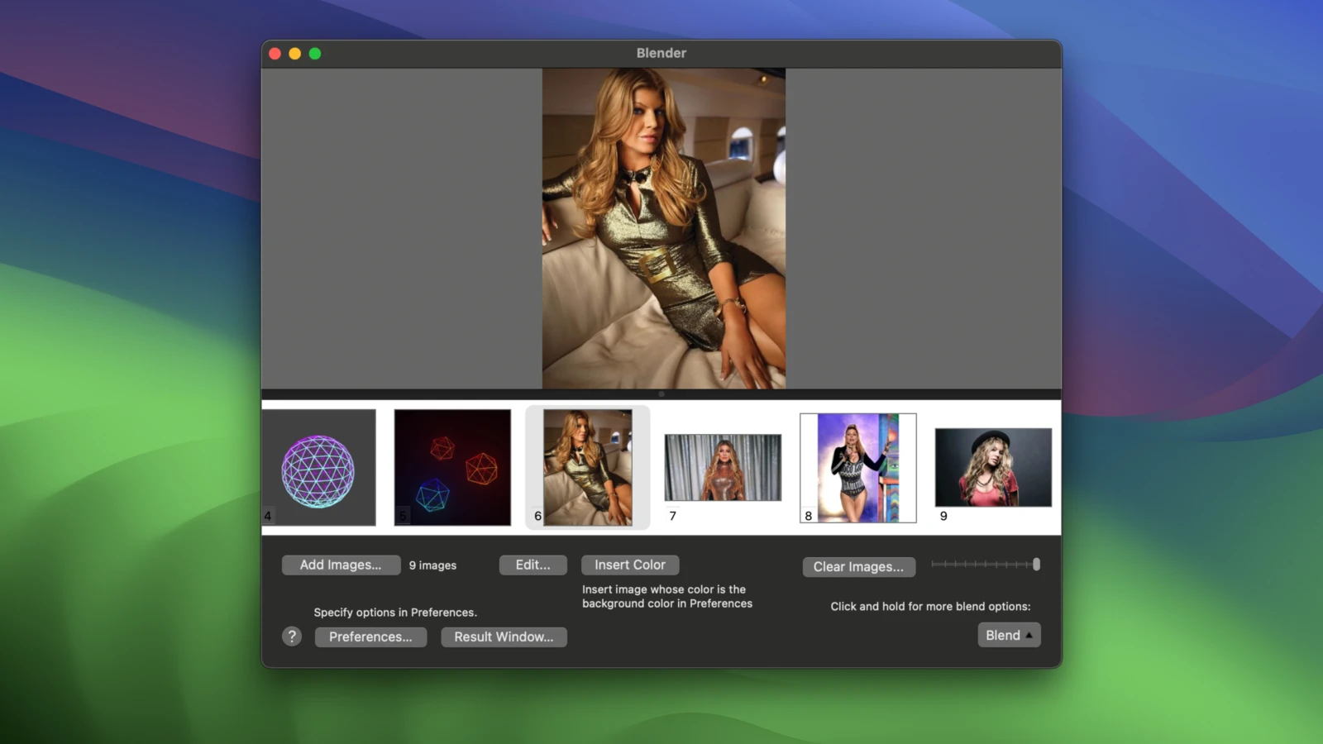Select thumbnail 9 with the black hat
This screenshot has height=744, width=1323.
(x=993, y=468)
